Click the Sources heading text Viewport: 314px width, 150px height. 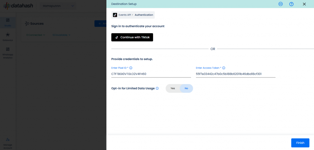pos(37,24)
